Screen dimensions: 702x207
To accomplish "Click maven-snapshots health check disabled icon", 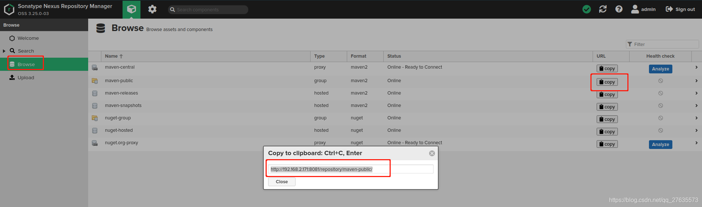I will click(660, 106).
